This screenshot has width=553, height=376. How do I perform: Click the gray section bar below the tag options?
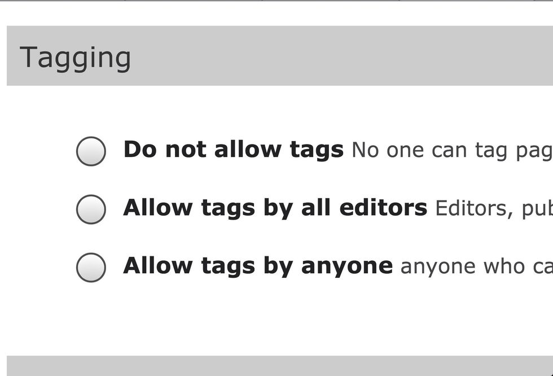(276, 366)
